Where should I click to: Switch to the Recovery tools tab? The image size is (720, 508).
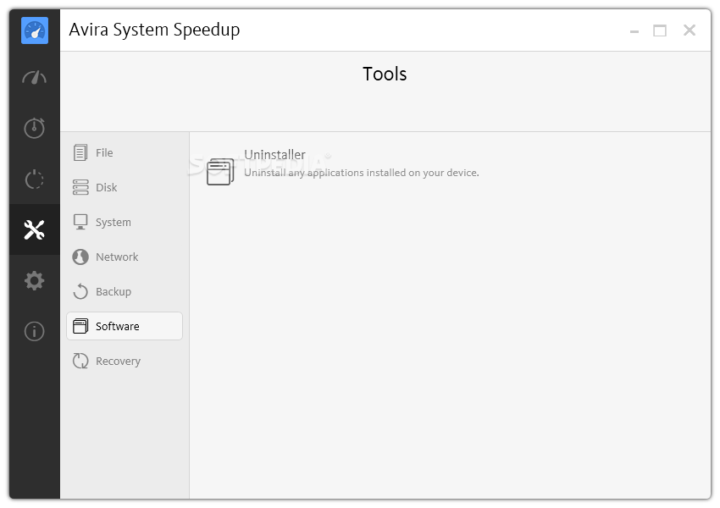click(x=125, y=361)
